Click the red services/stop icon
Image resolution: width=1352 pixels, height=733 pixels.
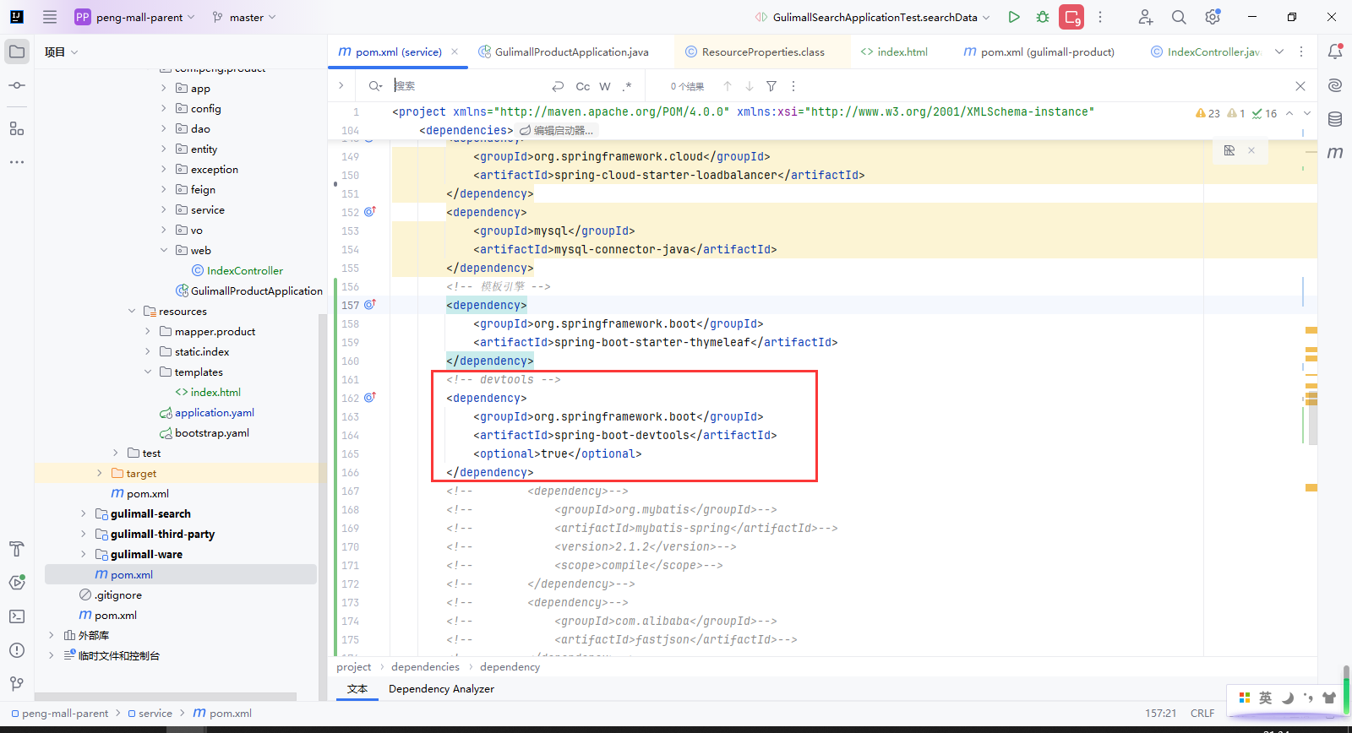1071,17
